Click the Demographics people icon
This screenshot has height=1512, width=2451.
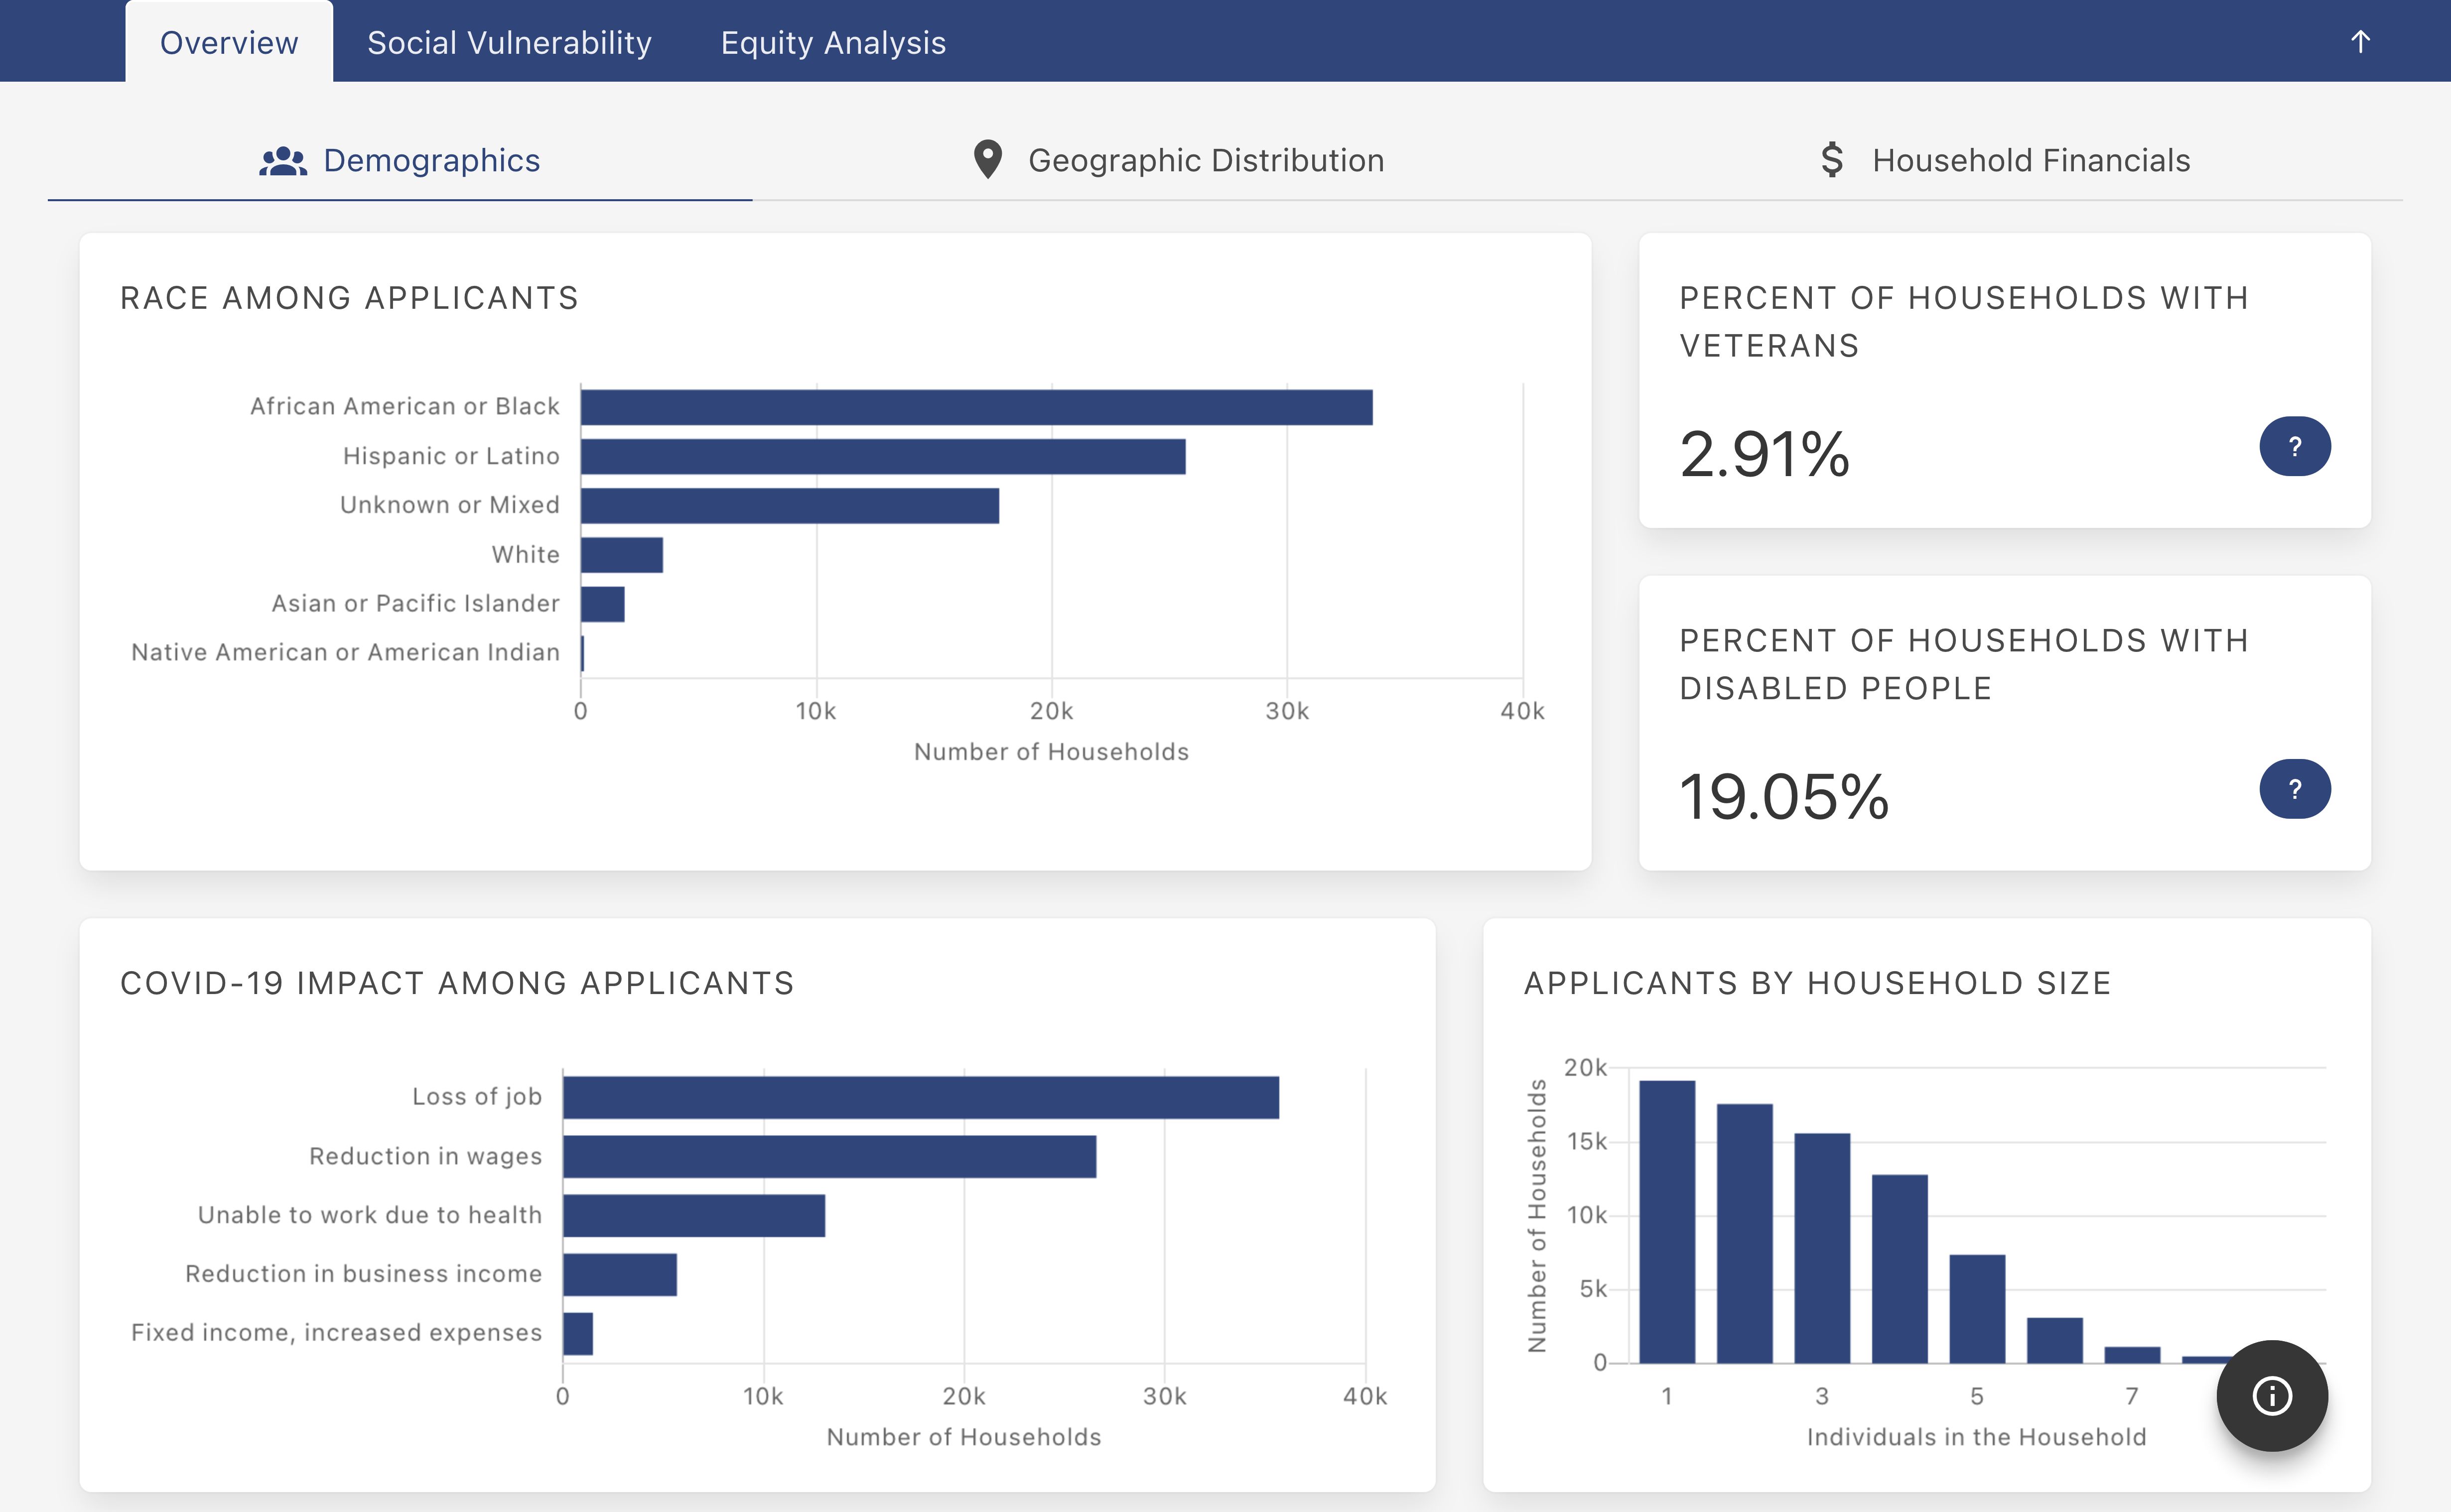click(283, 161)
